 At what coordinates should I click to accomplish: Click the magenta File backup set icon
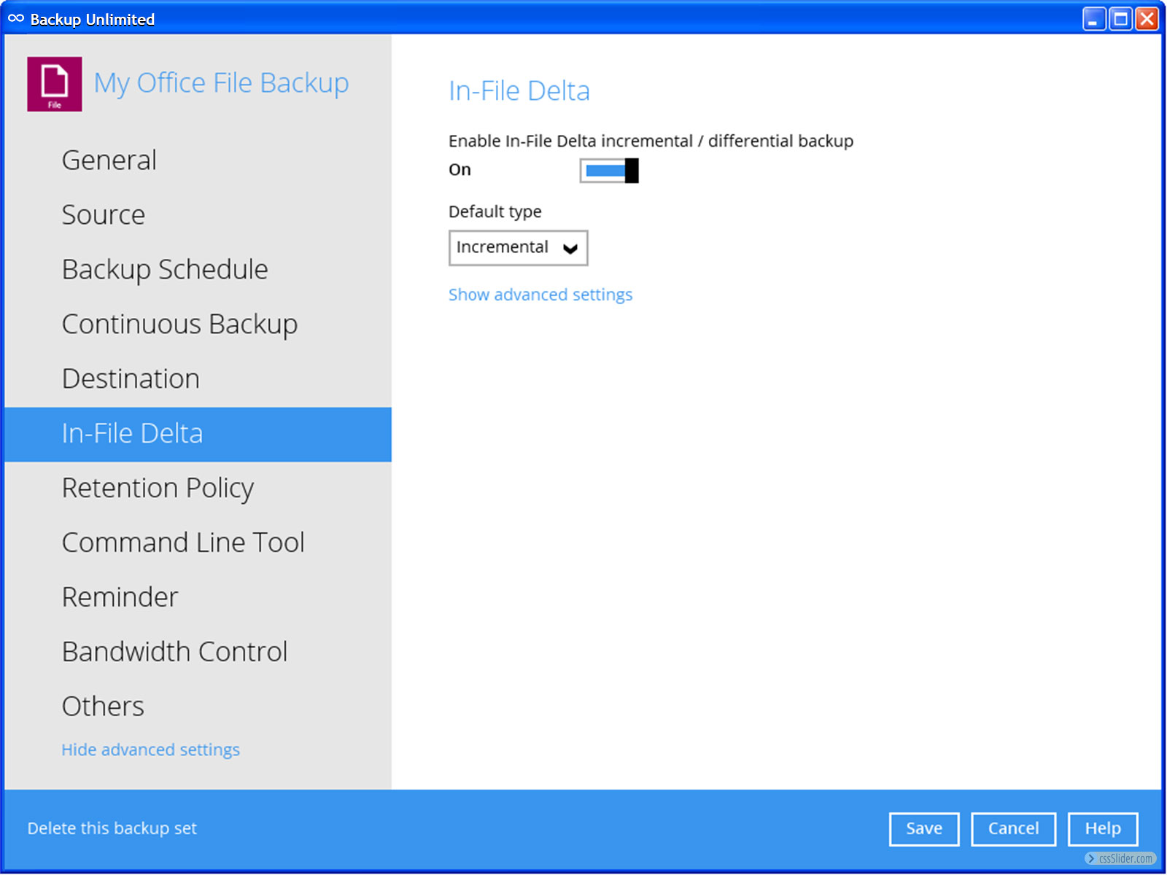[54, 84]
